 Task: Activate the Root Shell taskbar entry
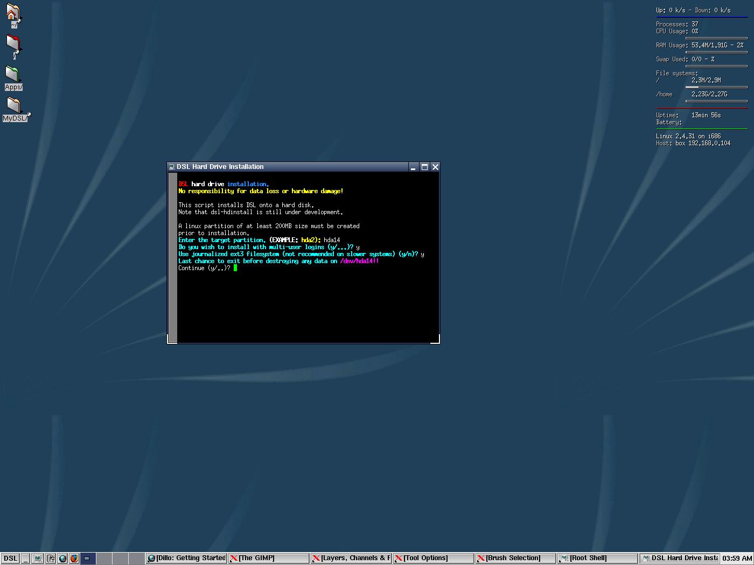click(x=598, y=559)
